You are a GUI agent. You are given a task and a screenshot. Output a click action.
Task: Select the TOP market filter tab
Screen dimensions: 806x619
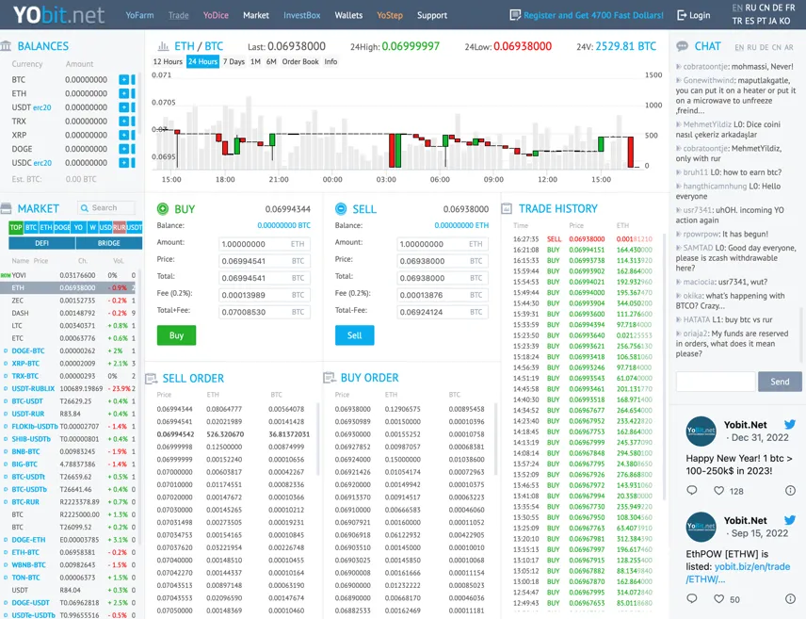[x=16, y=227]
